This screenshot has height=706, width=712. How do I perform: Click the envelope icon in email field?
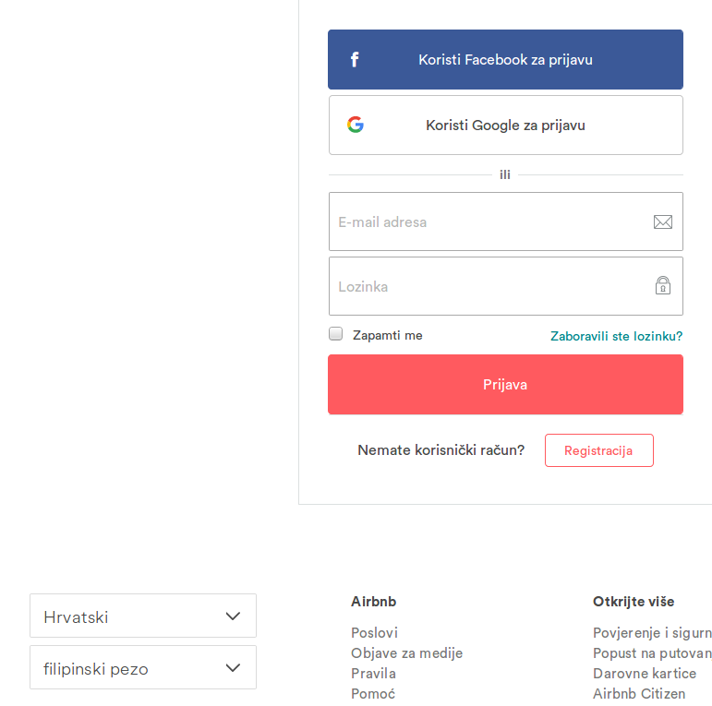click(x=662, y=221)
